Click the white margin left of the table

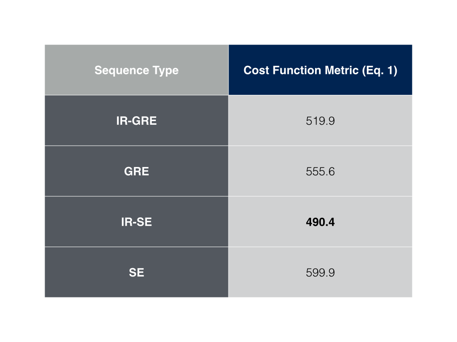tap(22, 171)
